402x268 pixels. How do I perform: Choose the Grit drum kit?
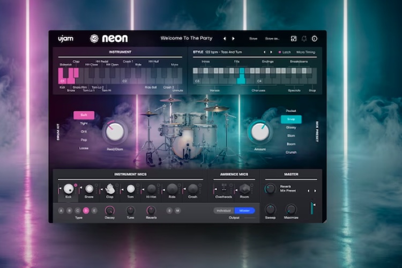pos(84,131)
